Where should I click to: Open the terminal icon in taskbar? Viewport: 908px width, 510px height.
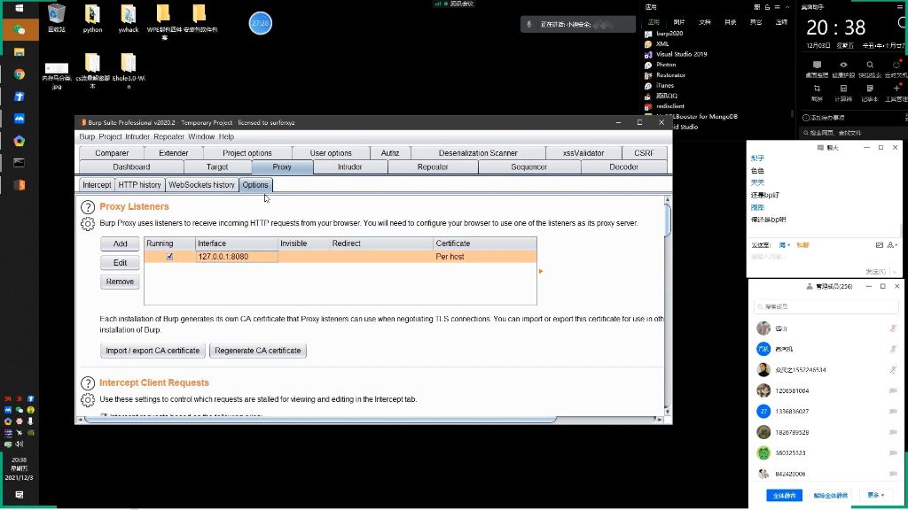pyautogui.click(x=20, y=163)
